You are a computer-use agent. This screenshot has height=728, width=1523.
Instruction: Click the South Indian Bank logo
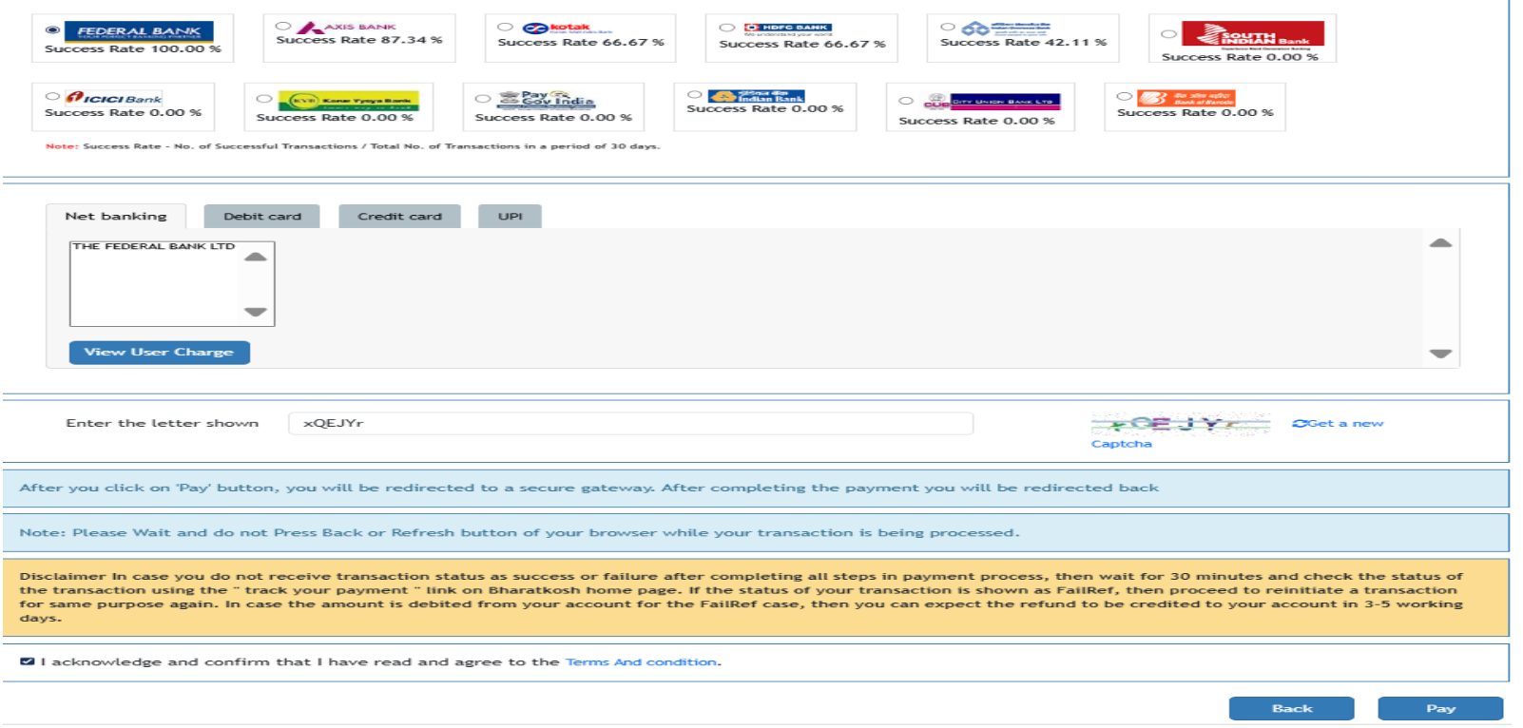(1253, 34)
